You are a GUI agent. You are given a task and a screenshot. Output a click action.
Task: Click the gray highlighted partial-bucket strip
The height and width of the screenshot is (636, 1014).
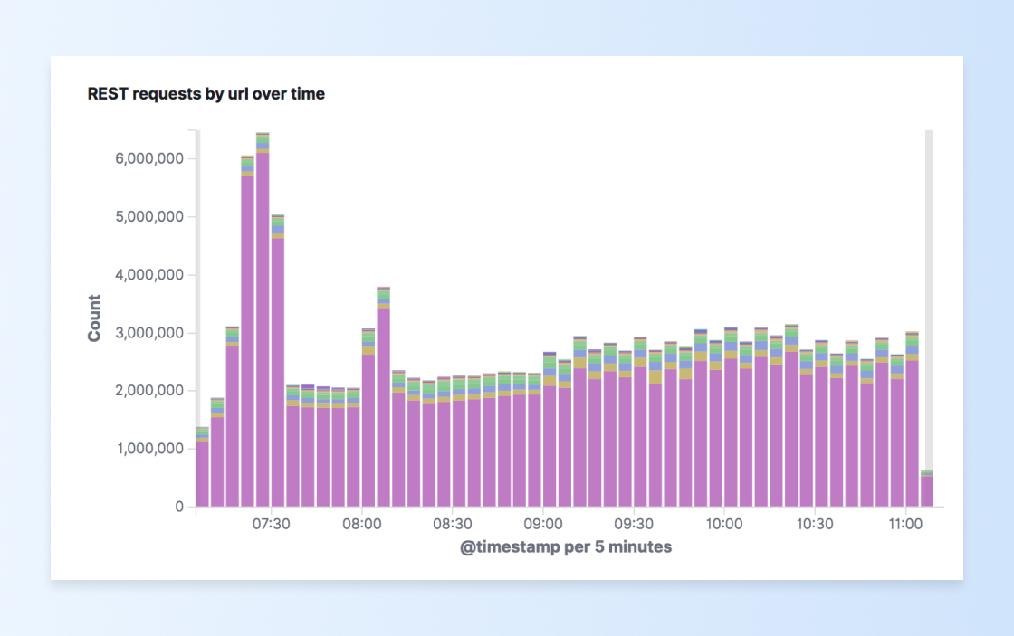[929, 299]
